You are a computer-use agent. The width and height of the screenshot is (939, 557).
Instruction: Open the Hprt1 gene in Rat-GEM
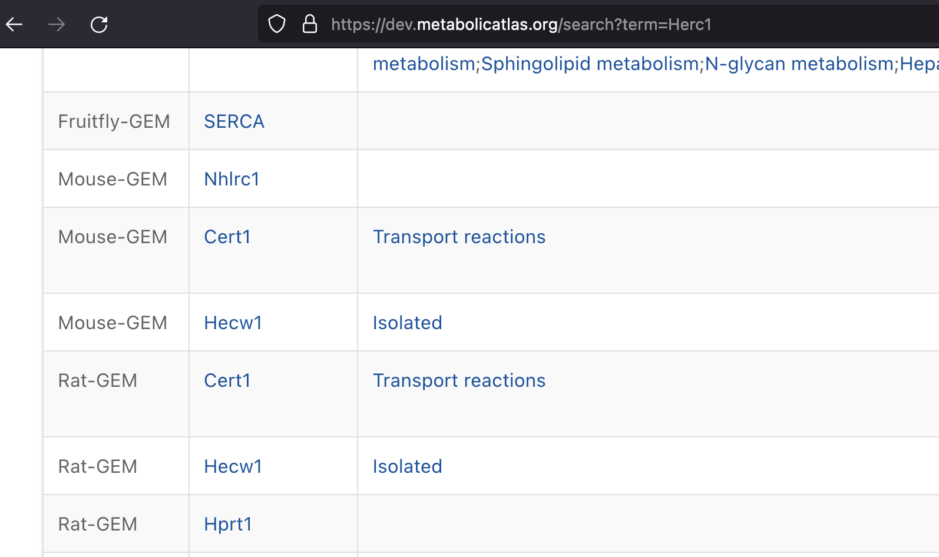pyautogui.click(x=228, y=524)
